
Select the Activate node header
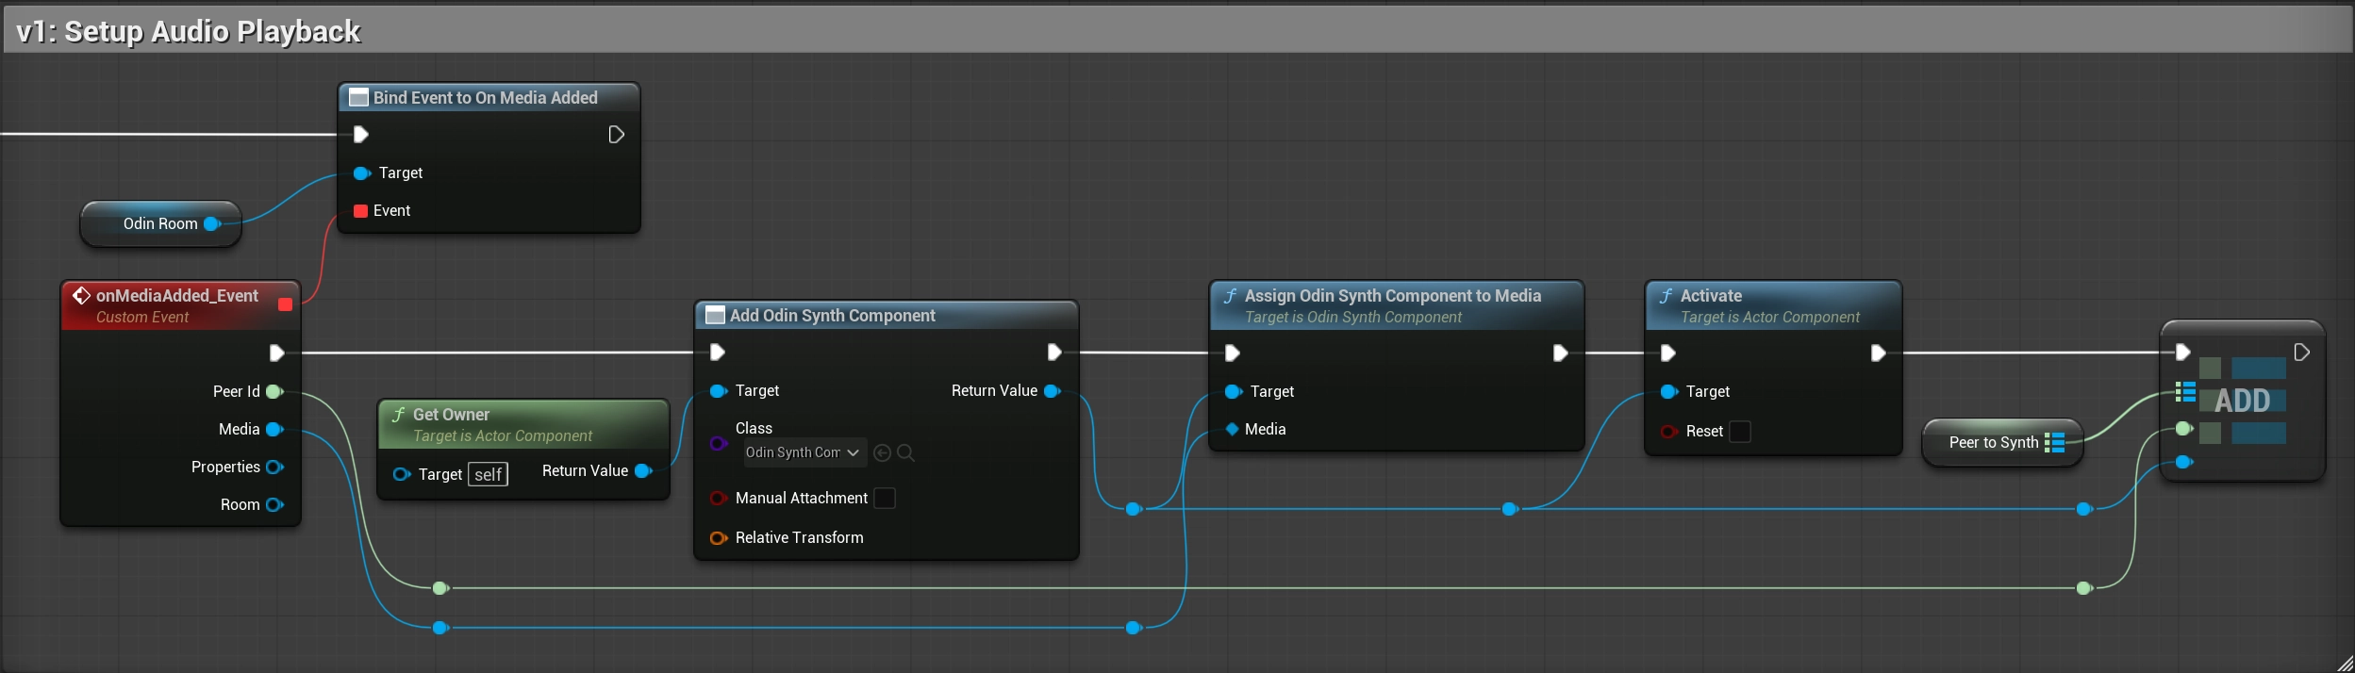click(1773, 305)
